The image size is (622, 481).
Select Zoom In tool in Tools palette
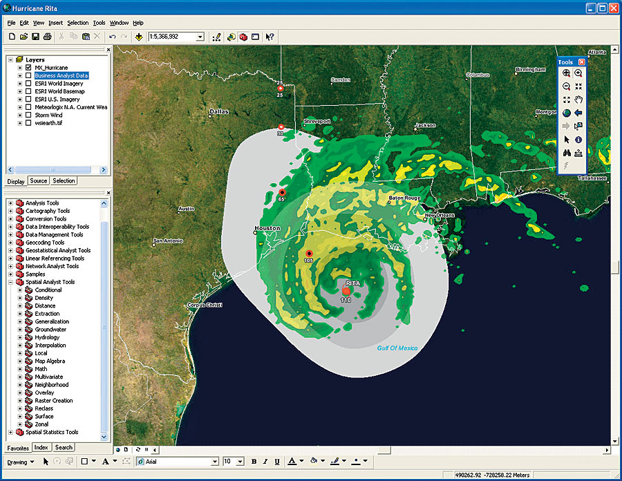click(578, 73)
